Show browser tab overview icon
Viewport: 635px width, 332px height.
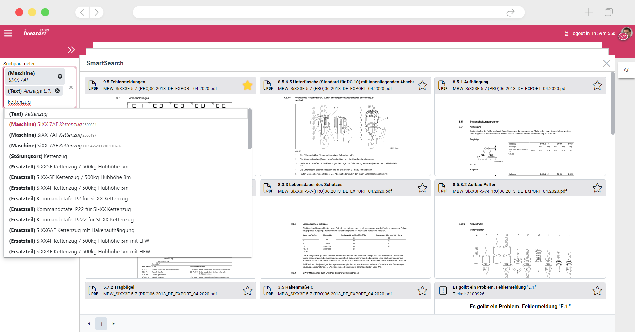coord(609,12)
